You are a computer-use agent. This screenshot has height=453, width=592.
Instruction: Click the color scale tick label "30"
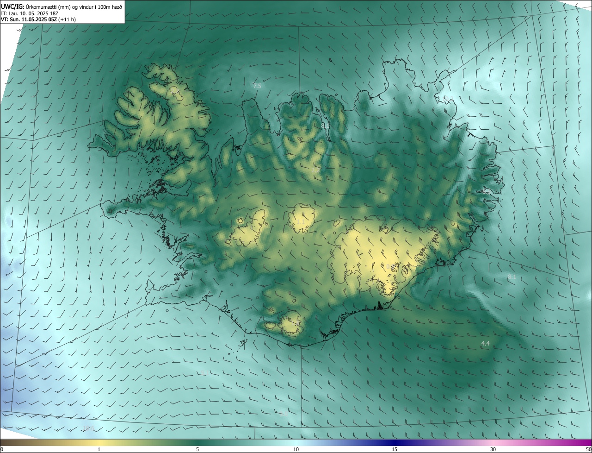(493, 450)
